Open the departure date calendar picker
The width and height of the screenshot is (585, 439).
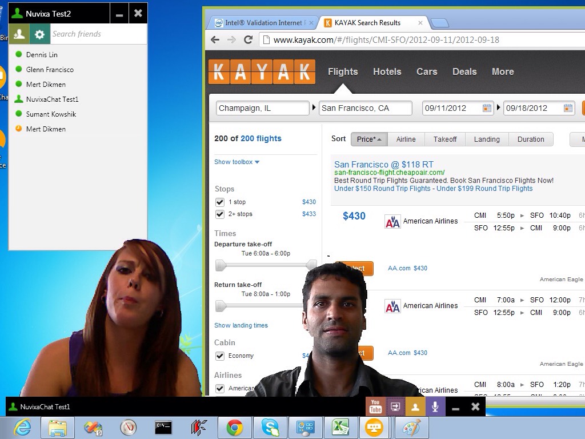click(487, 108)
